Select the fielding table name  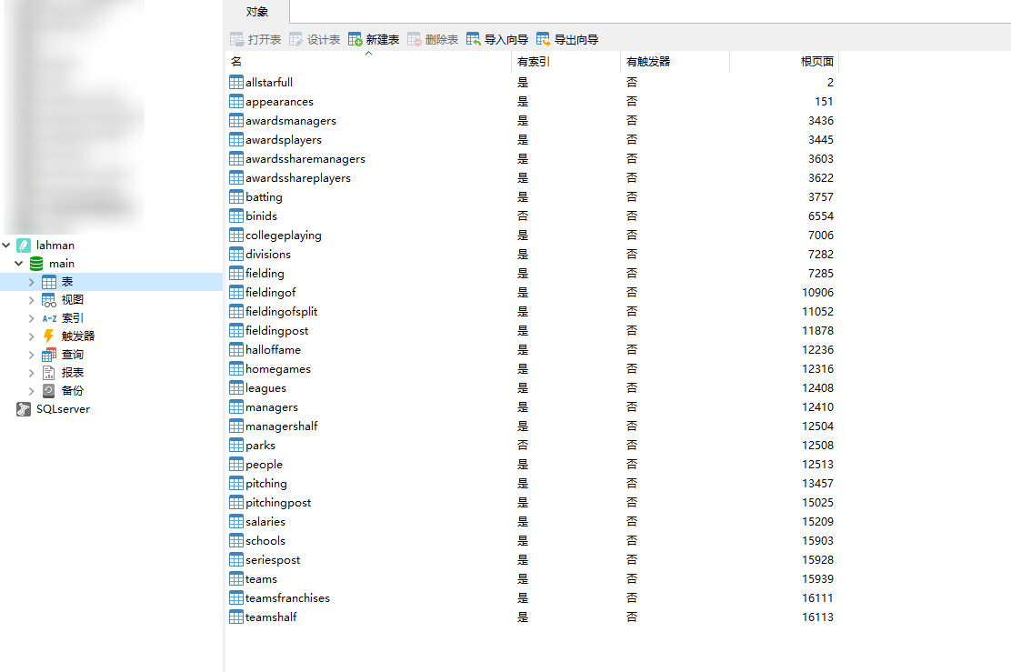tap(265, 274)
